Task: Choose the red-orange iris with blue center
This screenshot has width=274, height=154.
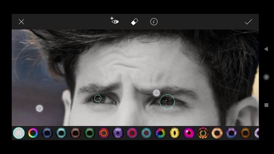Action: coord(104,133)
